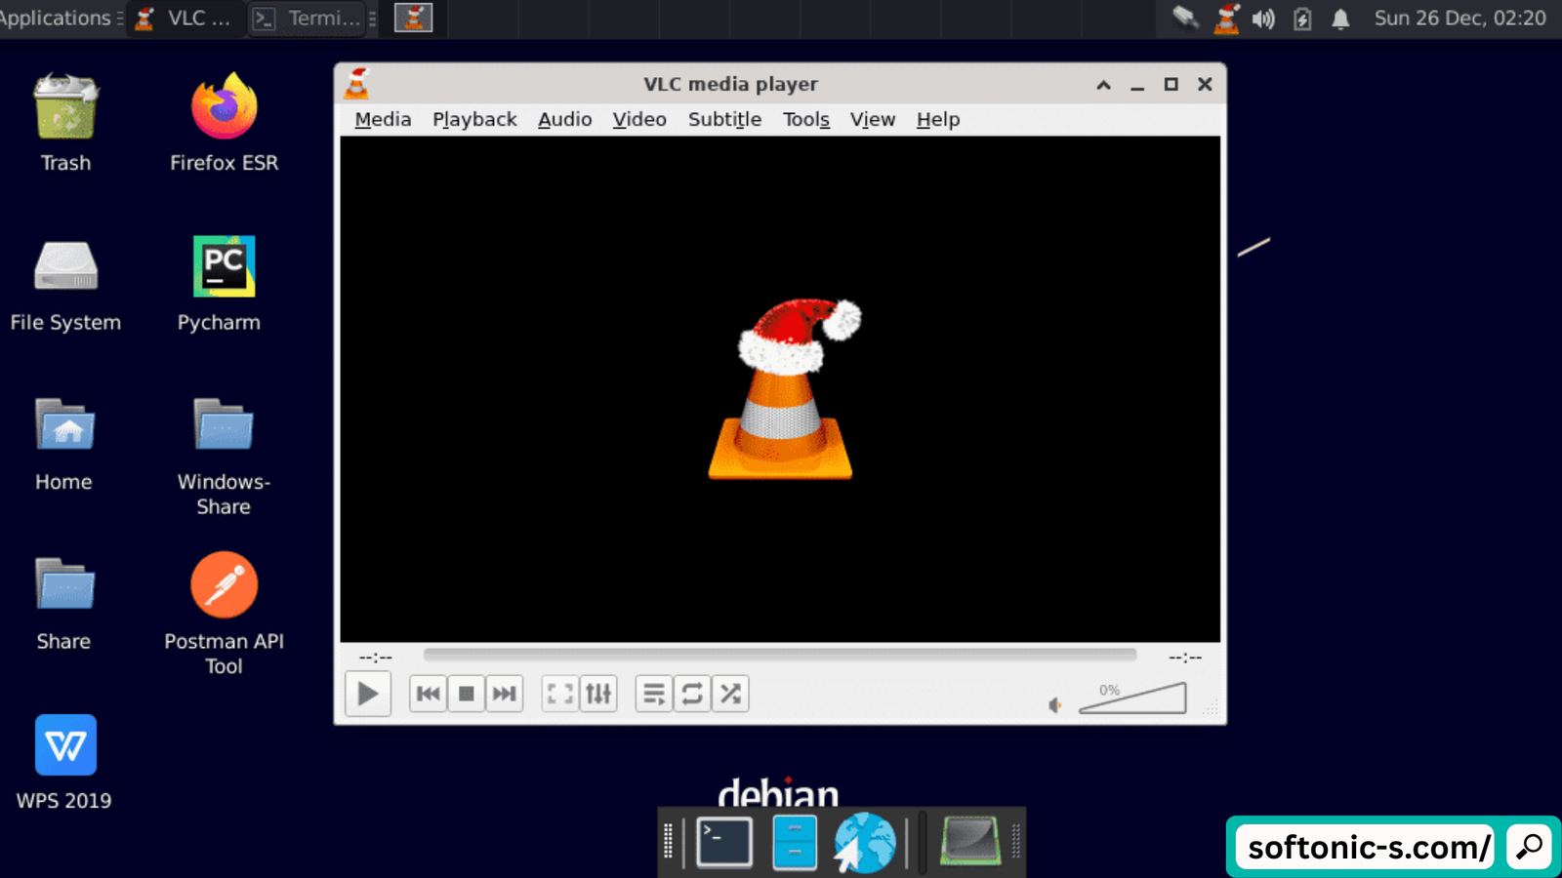The image size is (1562, 878).
Task: Open the Home folder icon
Action: click(64, 444)
